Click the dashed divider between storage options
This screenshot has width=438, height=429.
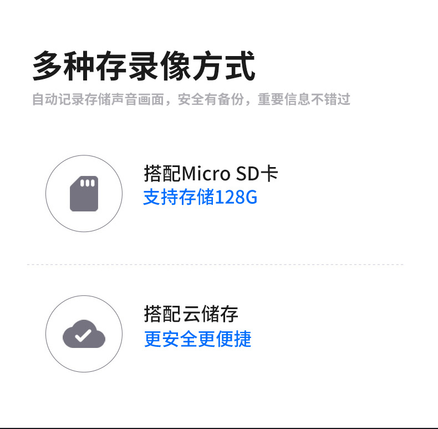coord(215,265)
